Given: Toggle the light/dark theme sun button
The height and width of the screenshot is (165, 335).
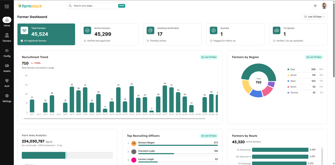Looking at the screenshot, I should point(315,6).
